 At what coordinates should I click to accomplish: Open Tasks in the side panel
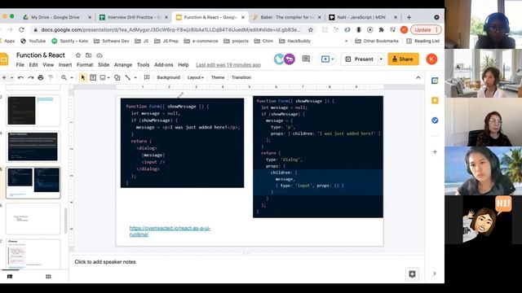[x=435, y=120]
